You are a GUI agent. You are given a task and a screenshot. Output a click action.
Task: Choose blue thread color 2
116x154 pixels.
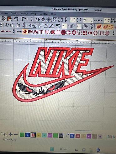[28, 135]
